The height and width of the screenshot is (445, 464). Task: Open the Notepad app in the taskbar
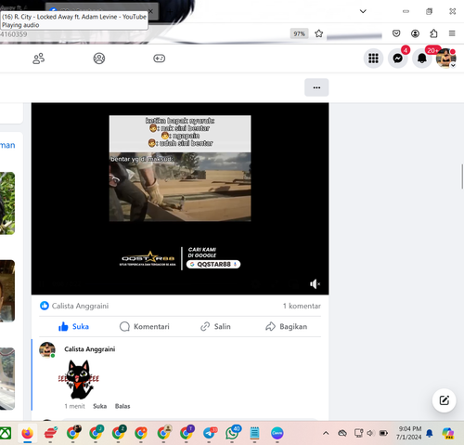[254, 433]
